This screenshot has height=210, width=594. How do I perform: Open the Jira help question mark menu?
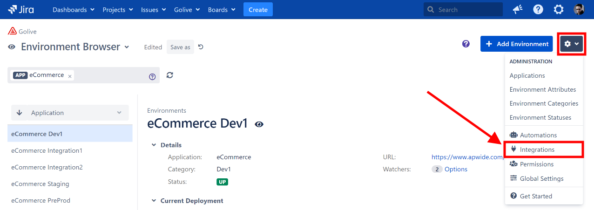pos(538,9)
